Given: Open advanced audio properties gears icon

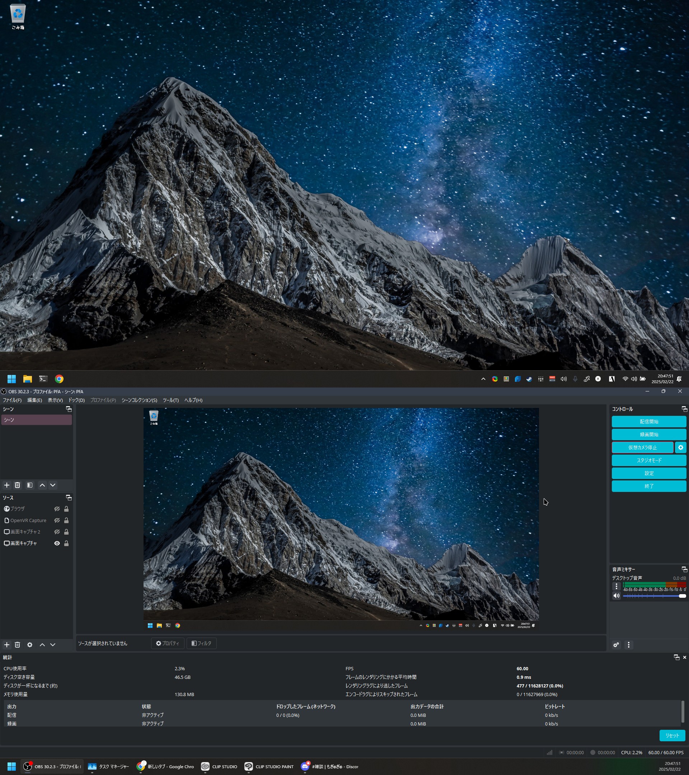Looking at the screenshot, I should (x=616, y=644).
